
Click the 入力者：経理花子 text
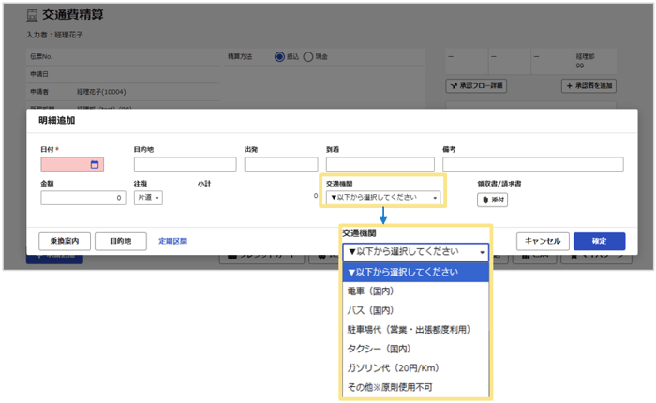point(54,35)
